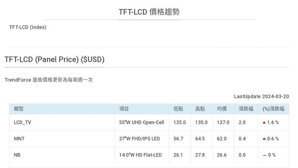Select the NB row type cell
This screenshot has height=168, width=298.
click(x=17, y=155)
